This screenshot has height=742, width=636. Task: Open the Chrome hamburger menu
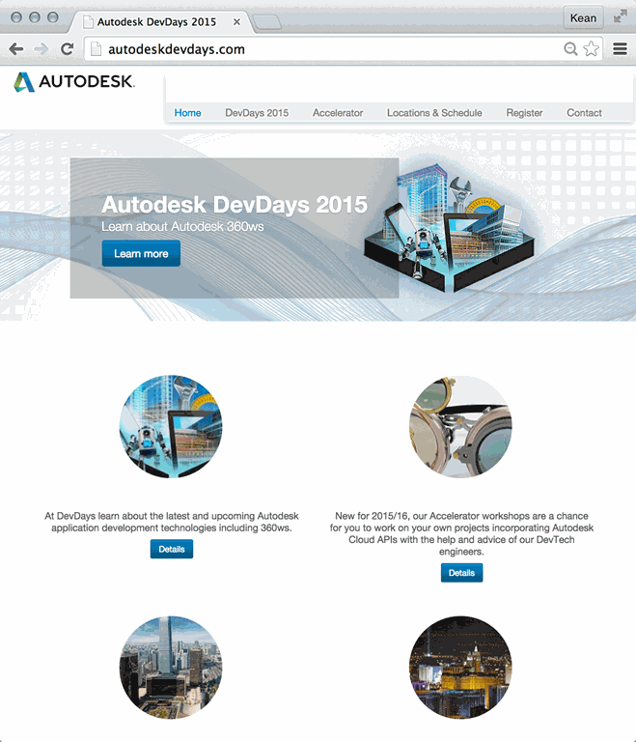point(620,49)
